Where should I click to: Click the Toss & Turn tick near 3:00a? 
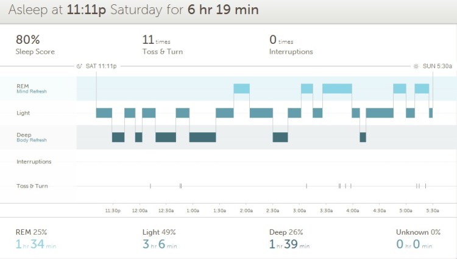306,186
